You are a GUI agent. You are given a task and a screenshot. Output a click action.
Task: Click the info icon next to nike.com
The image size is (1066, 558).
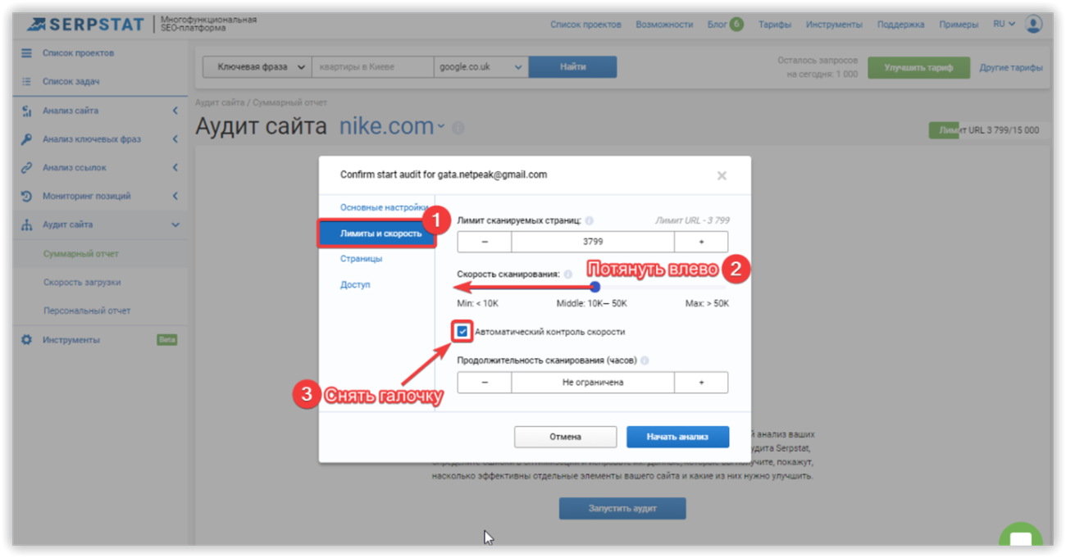[x=458, y=128]
